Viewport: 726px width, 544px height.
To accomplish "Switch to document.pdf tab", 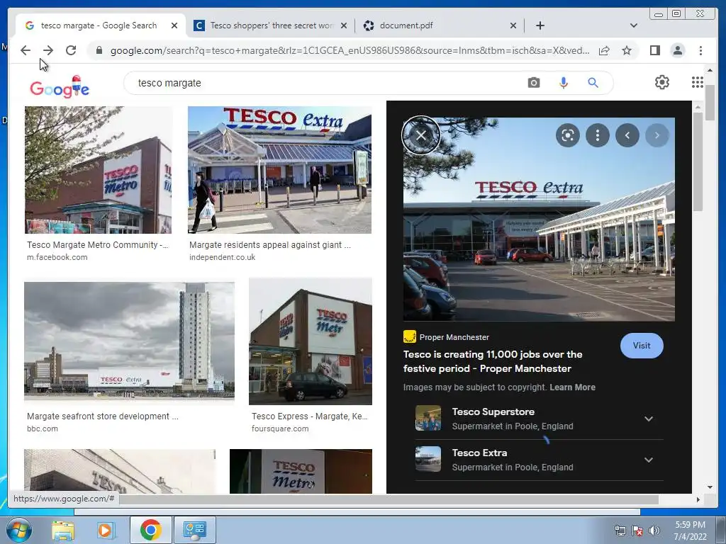I will [440, 25].
